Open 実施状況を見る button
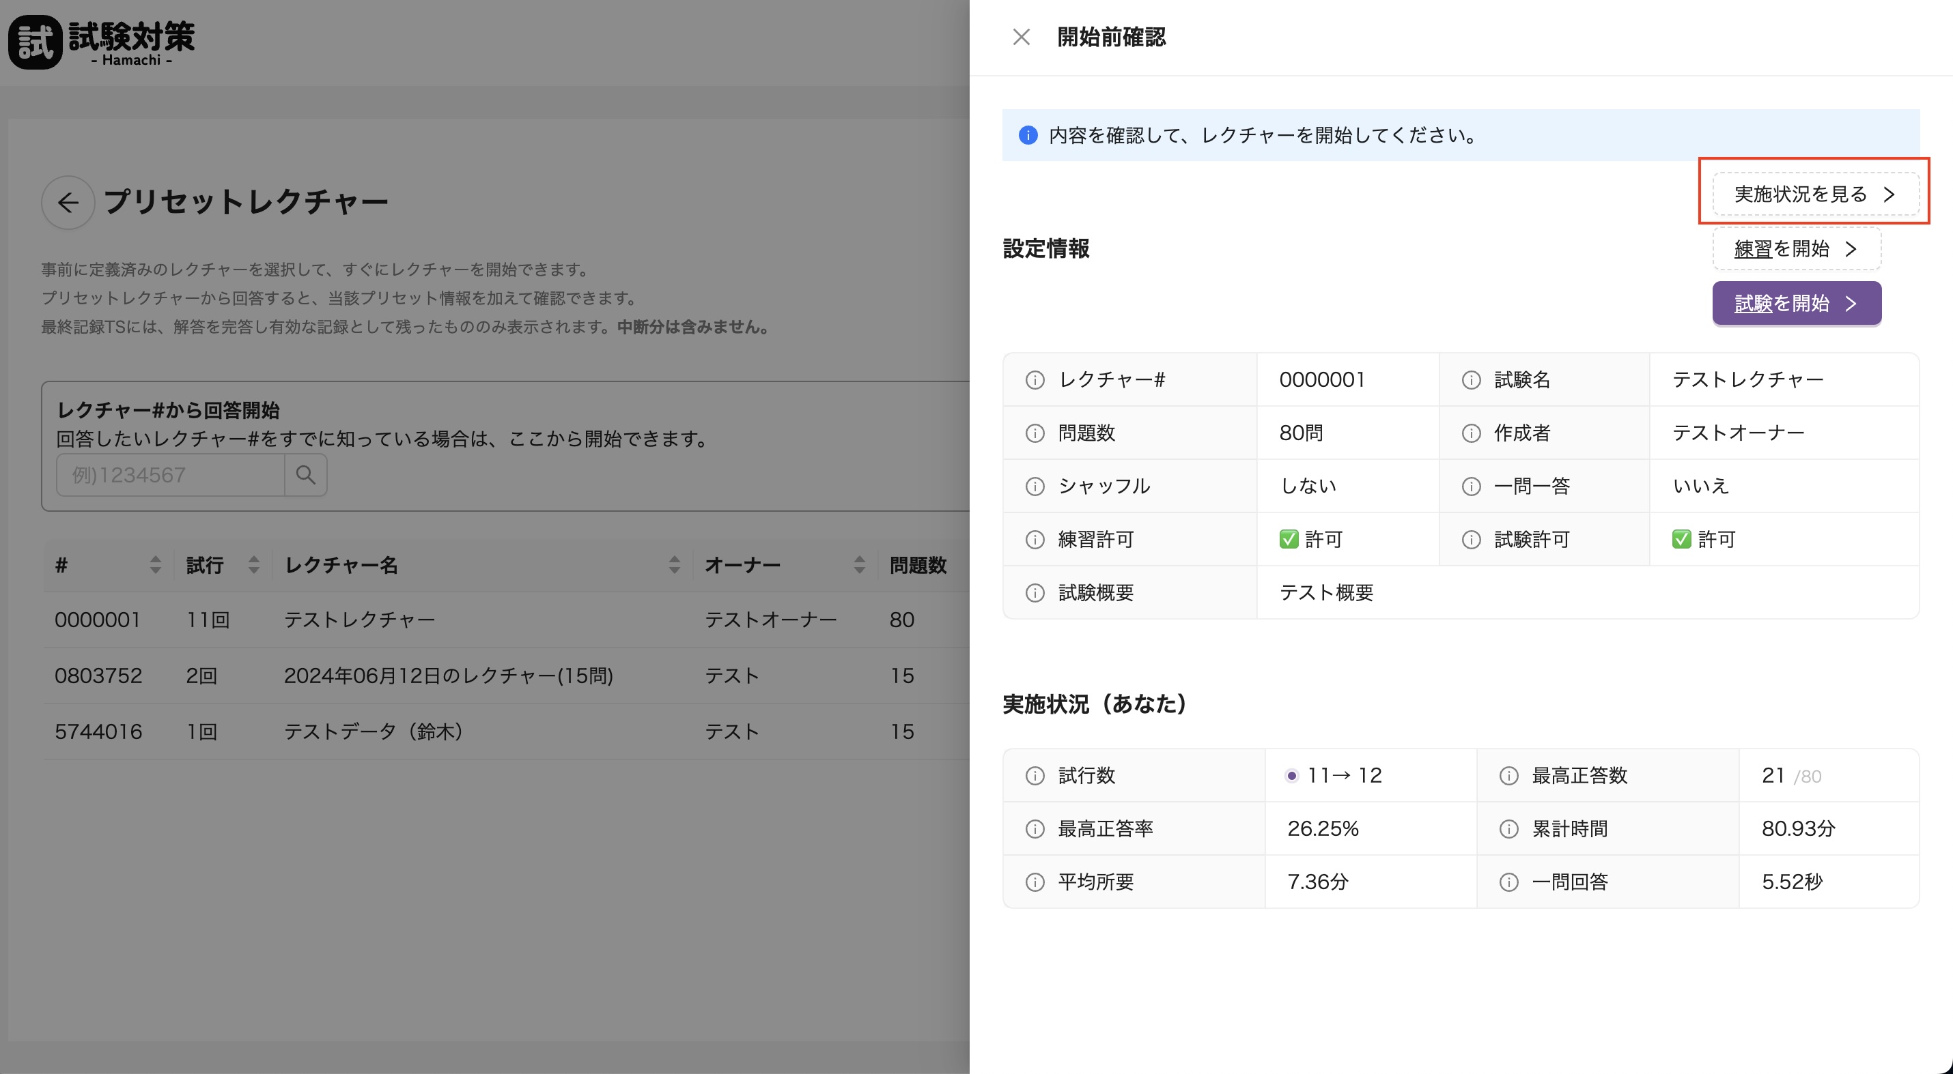This screenshot has height=1074, width=1953. tap(1815, 194)
